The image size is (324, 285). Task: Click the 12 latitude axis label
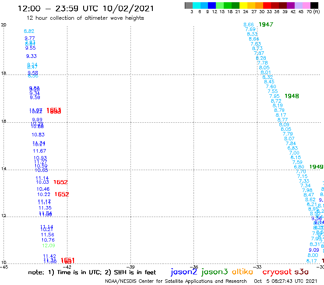pos(4,216)
